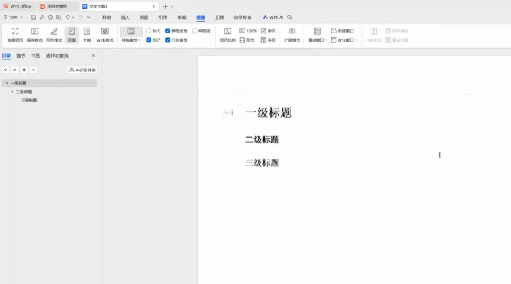Image resolution: width=511 pixels, height=284 pixels.
Task: Click the print preview icon
Action: pos(59,17)
